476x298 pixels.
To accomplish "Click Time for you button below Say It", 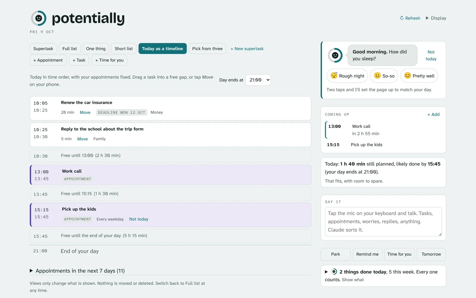I will point(399,254).
